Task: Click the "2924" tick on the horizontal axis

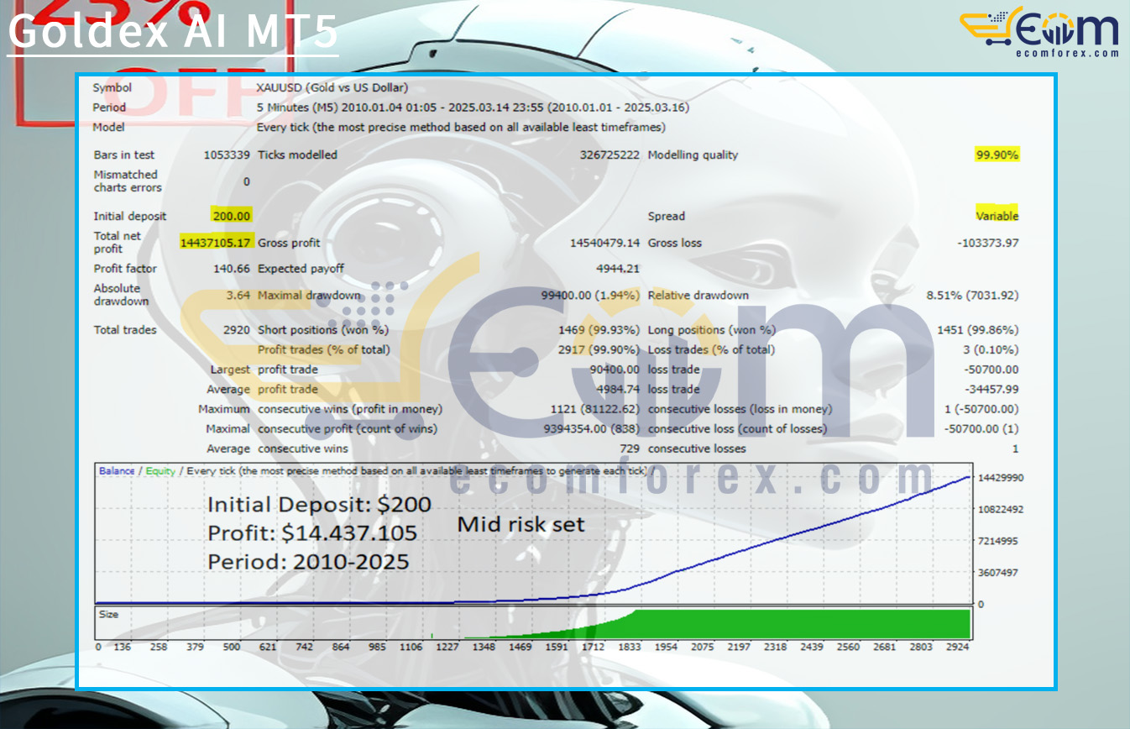Action: click(957, 648)
